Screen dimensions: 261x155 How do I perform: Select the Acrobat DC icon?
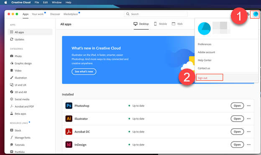(69, 132)
